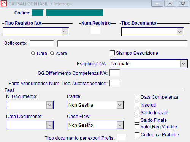Click the Sottoconto description field
This screenshot has height=142, width=190.
(x=122, y=44)
